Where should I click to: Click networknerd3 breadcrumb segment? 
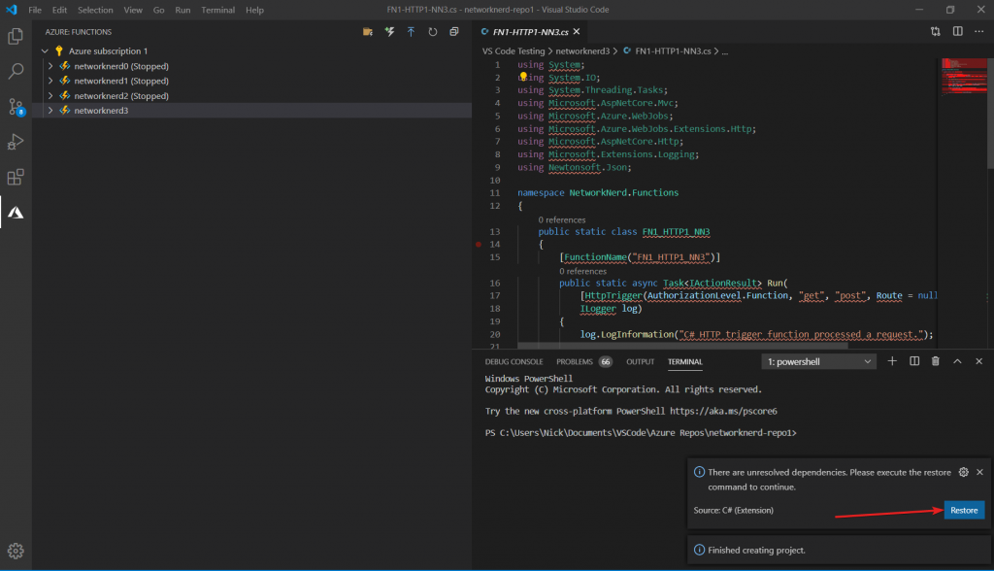click(582, 51)
